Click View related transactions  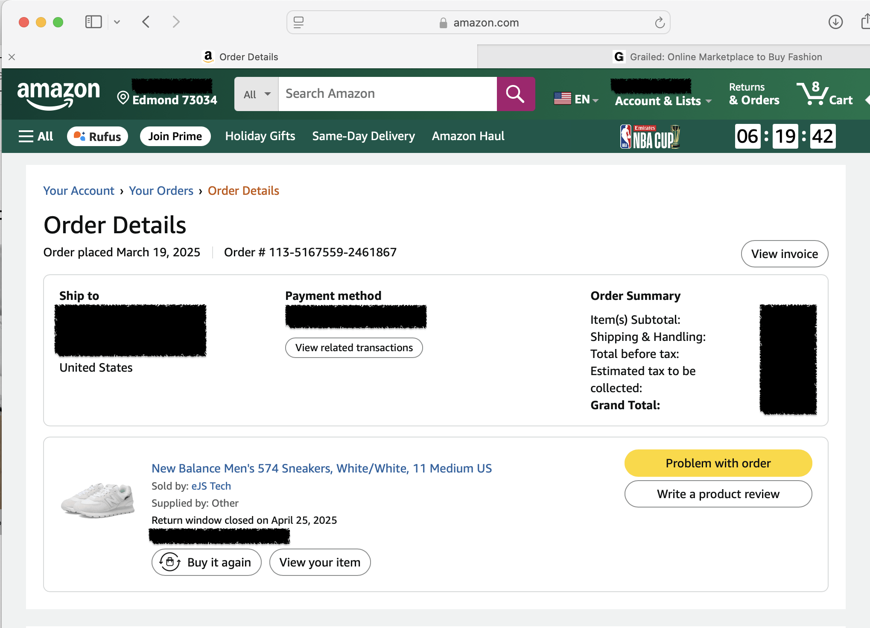[354, 348]
